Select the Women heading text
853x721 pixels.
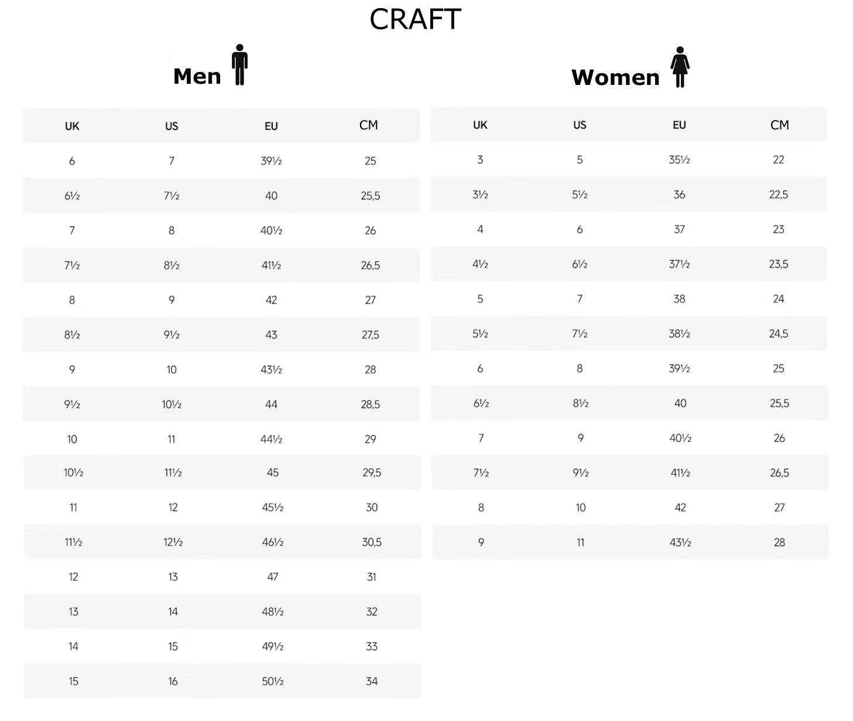click(x=615, y=77)
